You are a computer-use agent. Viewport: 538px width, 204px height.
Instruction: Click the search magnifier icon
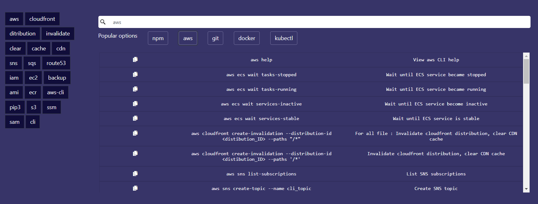pyautogui.click(x=103, y=22)
